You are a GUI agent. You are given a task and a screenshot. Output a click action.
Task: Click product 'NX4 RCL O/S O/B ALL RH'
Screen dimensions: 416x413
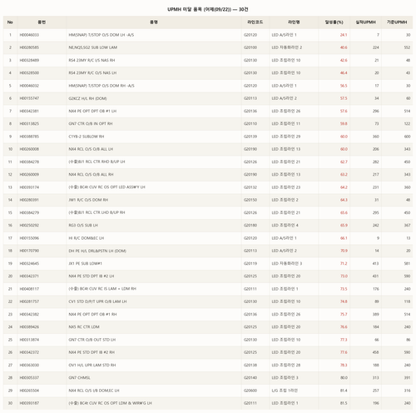[x=91, y=175]
